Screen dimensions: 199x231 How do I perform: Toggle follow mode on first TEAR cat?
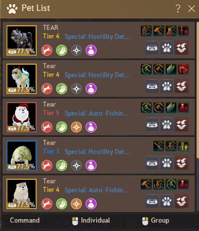[47, 50]
